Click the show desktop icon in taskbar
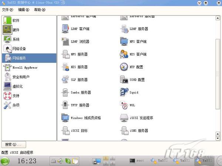Image resolution: width=222 pixels, height=166 pixels. [97, 161]
